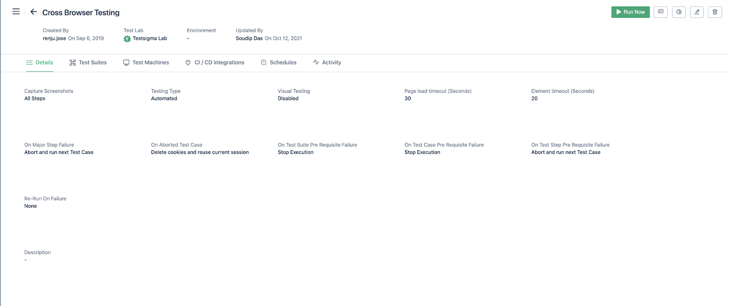Click the Cross Browser Testing title
729x306 pixels.
tap(81, 13)
